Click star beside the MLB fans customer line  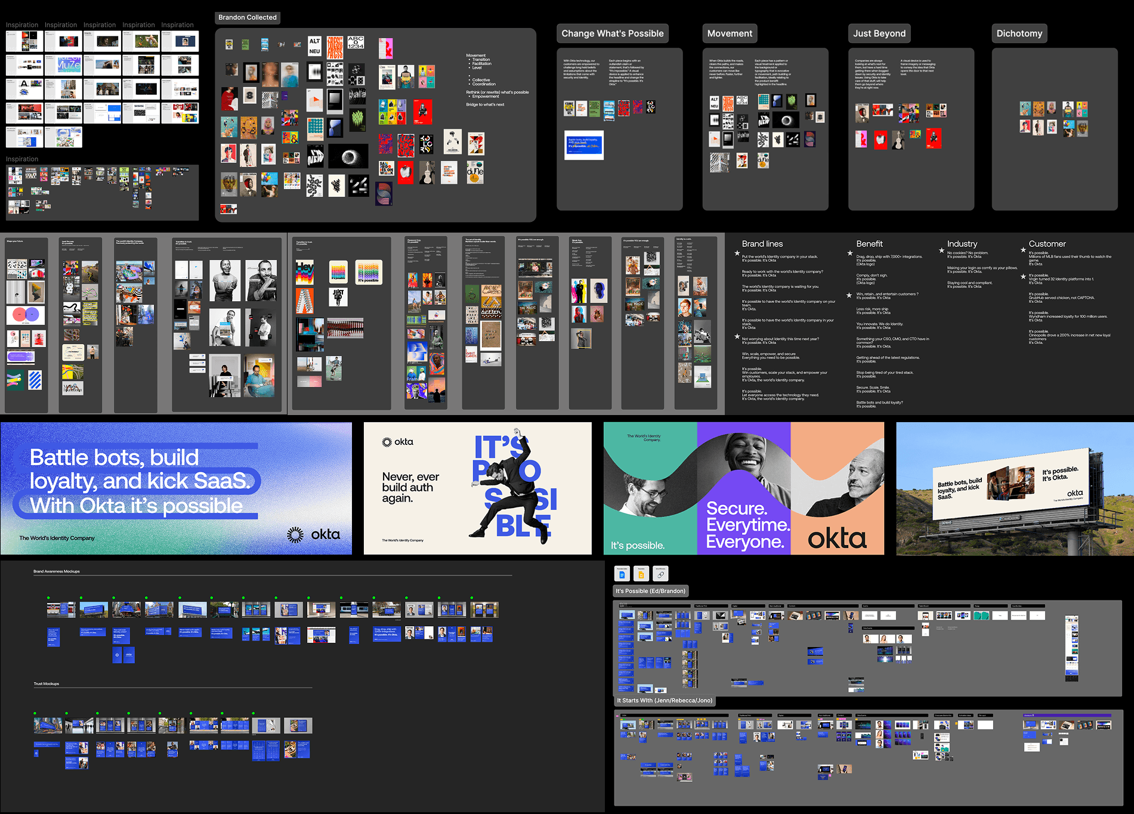[x=1023, y=250]
